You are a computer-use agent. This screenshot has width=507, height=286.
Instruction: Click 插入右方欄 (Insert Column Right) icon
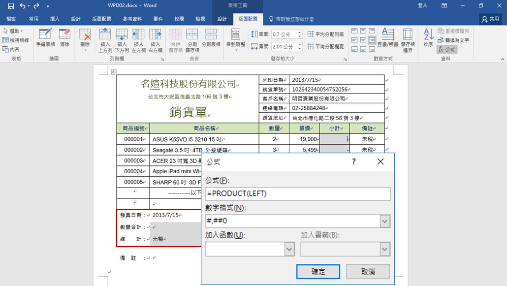[x=155, y=39]
